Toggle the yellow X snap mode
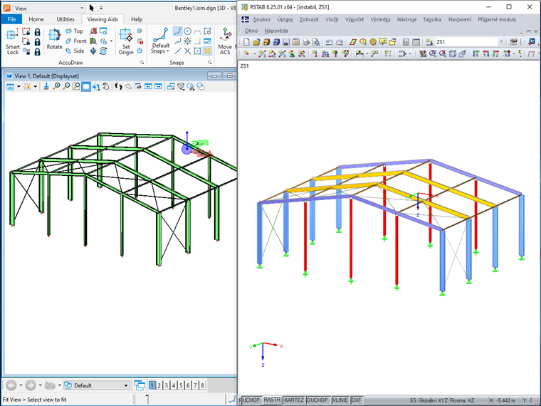The width and height of the screenshot is (541, 406). click(x=207, y=51)
